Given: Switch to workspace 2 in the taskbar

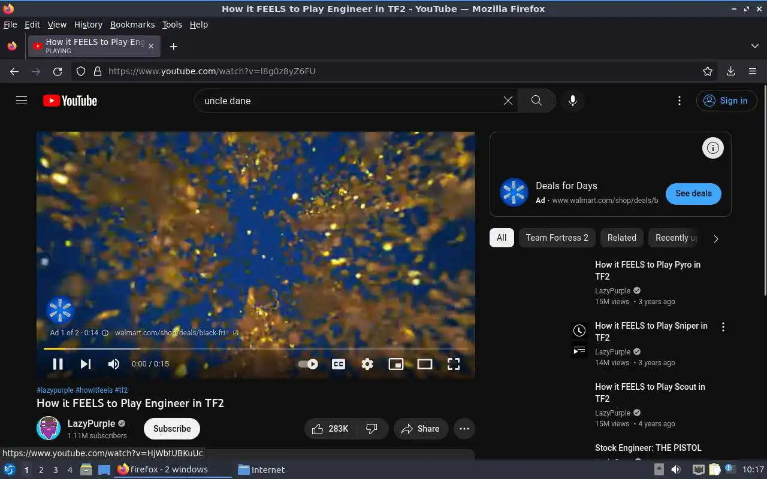Looking at the screenshot, I should coord(41,470).
